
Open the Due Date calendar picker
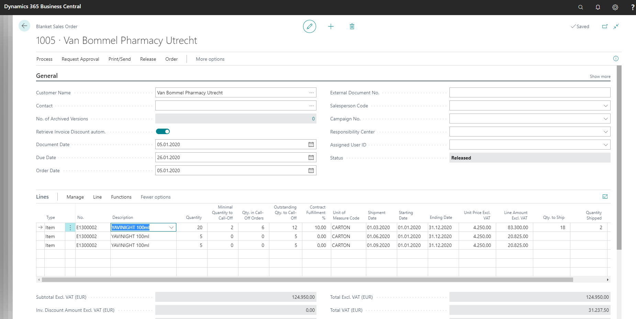tap(311, 157)
